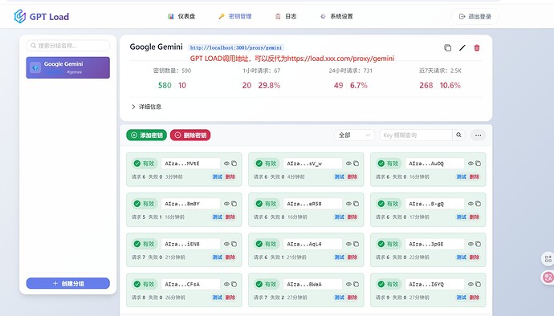Screen dimensions: 554x316
Task: Click the localhost proxy gemini URL
Action: tap(236, 47)
